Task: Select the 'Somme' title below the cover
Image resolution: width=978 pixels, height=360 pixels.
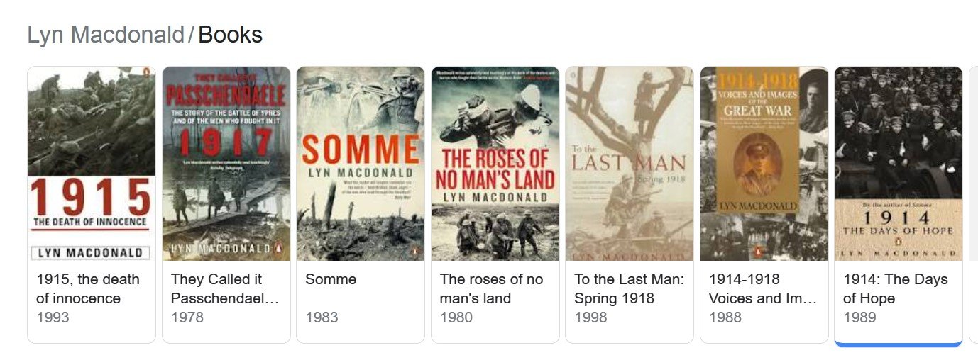Action: (x=331, y=279)
